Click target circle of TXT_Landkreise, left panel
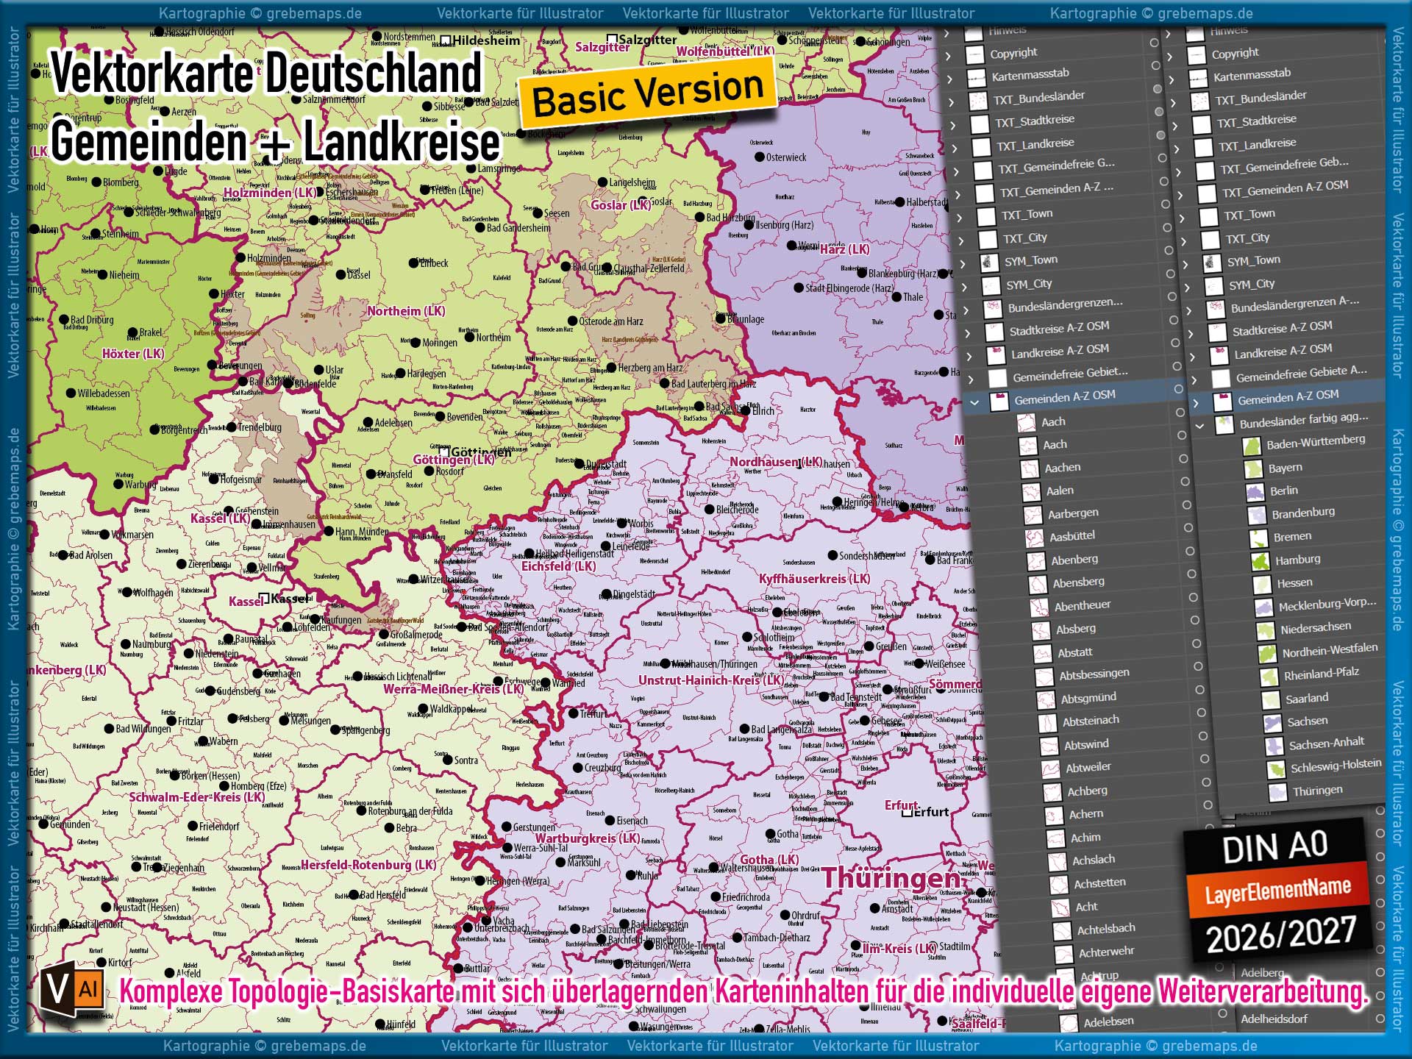1412x1059 pixels. pyautogui.click(x=1160, y=135)
